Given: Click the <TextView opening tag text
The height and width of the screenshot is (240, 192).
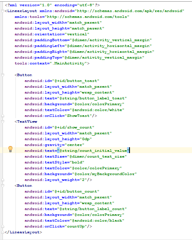Looking at the screenshot, I should click(26, 121).
